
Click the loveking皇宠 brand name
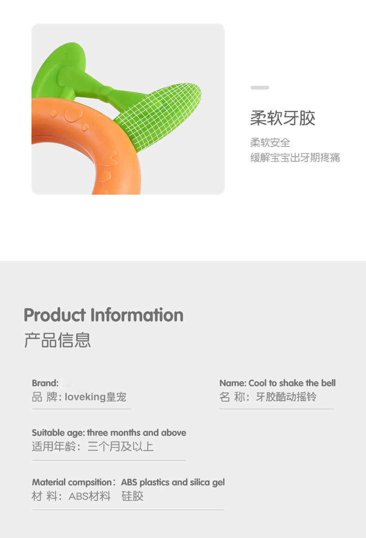click(95, 397)
